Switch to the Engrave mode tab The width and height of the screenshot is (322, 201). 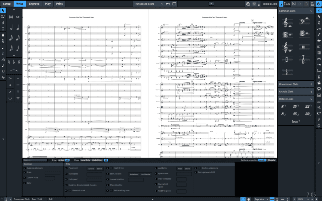coord(34,4)
